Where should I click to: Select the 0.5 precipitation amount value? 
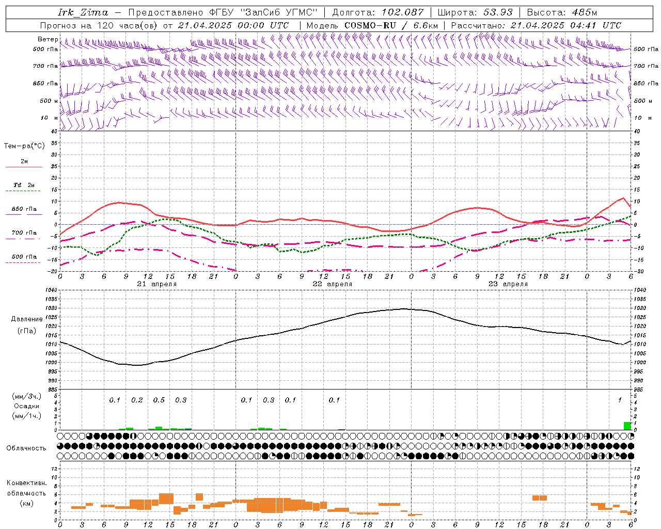[159, 400]
